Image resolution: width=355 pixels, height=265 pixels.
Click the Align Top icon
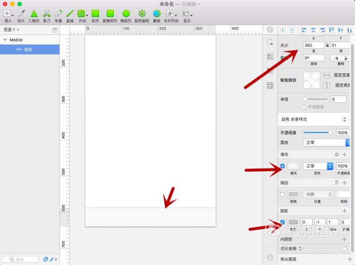click(x=331, y=30)
